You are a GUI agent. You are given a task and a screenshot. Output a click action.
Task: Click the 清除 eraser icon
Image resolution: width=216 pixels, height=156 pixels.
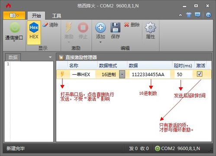coord(45,25)
